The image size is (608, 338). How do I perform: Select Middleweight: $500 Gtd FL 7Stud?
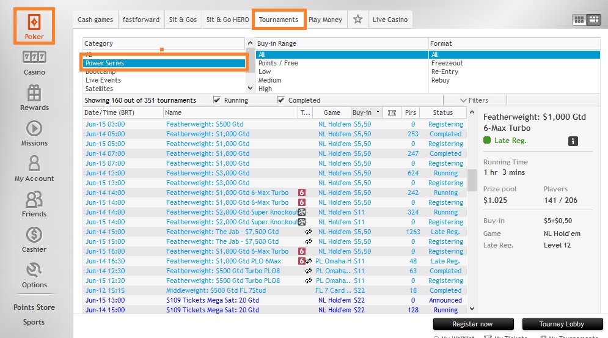point(274,290)
